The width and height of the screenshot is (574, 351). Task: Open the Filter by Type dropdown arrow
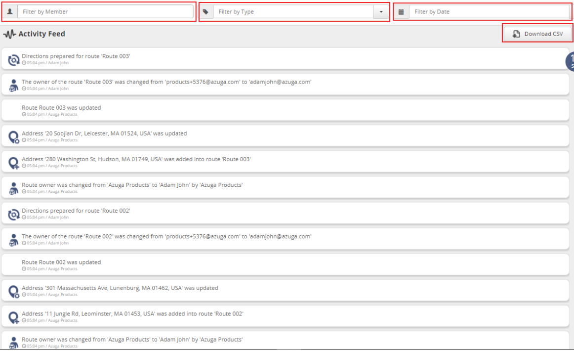[x=381, y=12]
